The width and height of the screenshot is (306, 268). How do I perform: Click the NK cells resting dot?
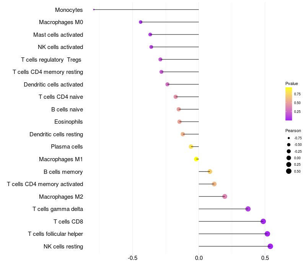(270, 246)
